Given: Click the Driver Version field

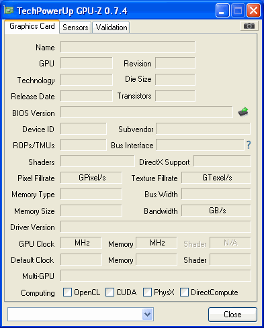Looking at the screenshot, I should (156, 227).
